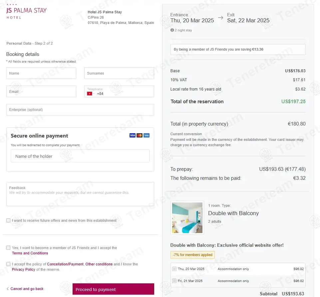Click the Visa card icon

[133, 135]
